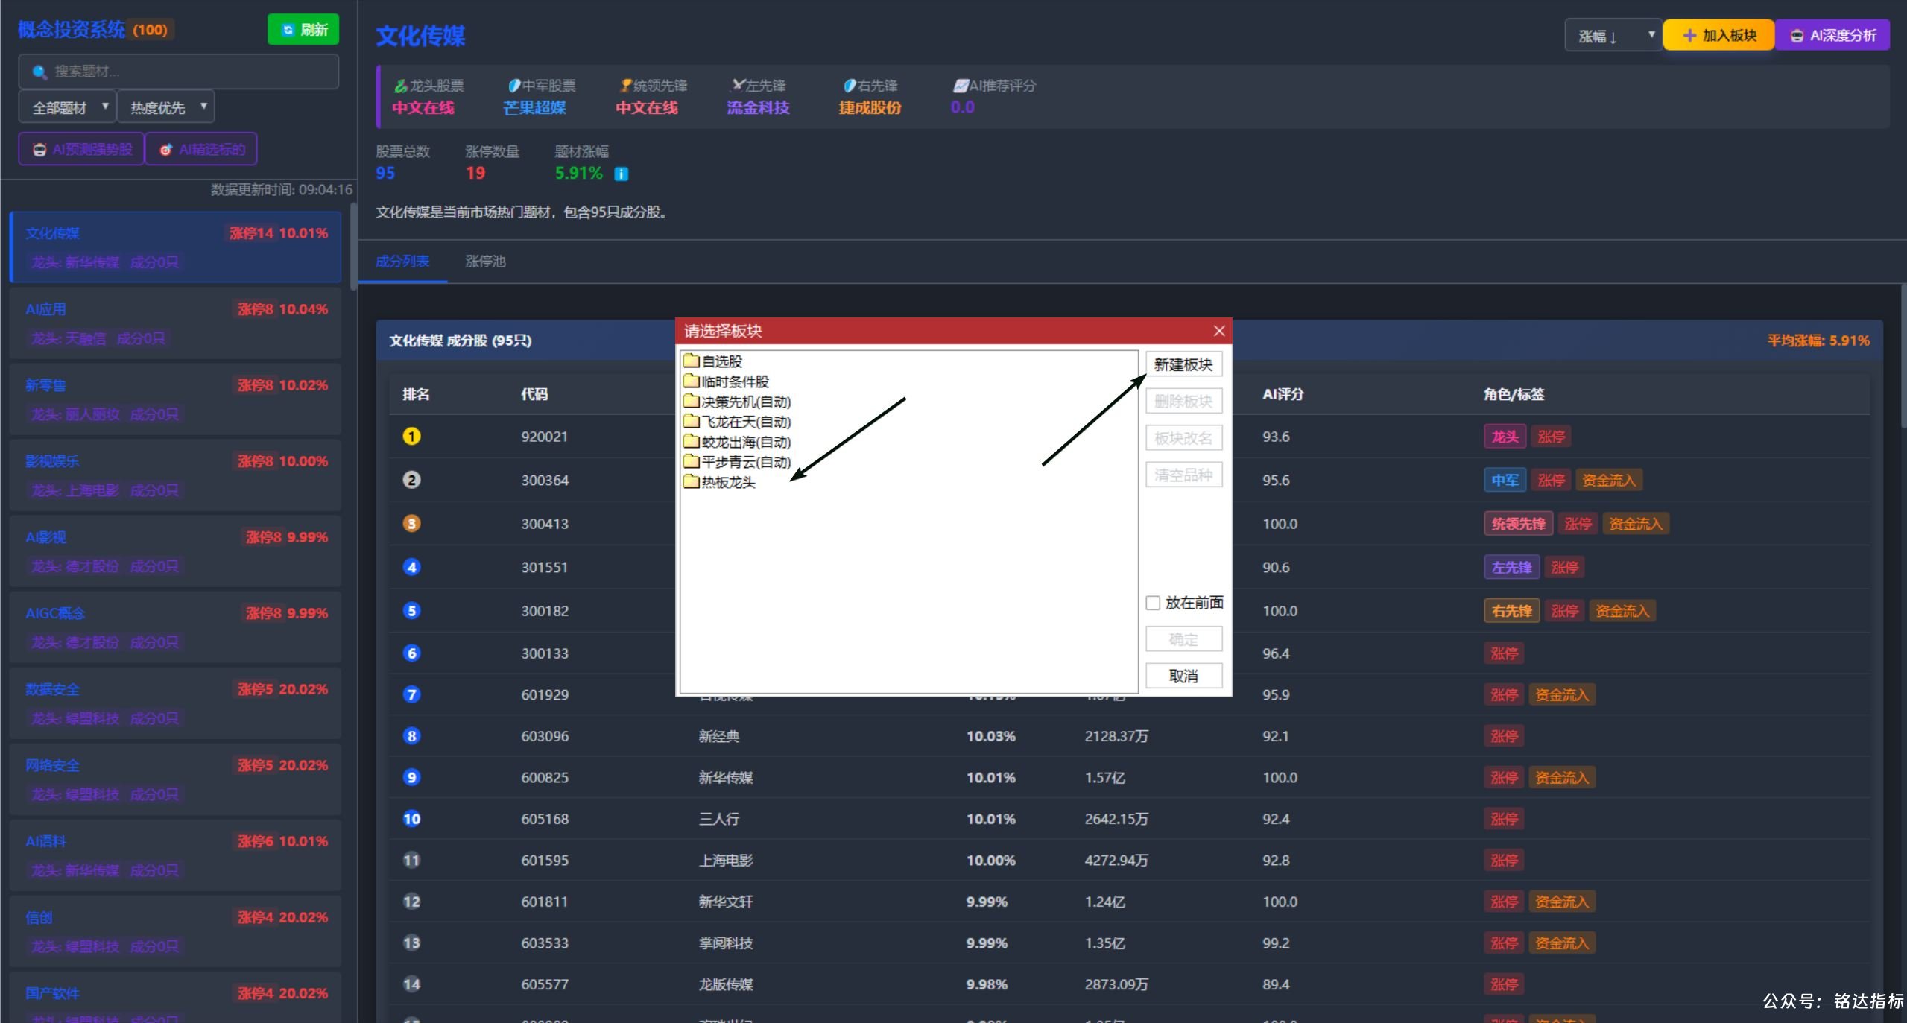Screen dimensions: 1907x1023
Task: Close the 请选择板块 dialog
Action: point(1219,331)
